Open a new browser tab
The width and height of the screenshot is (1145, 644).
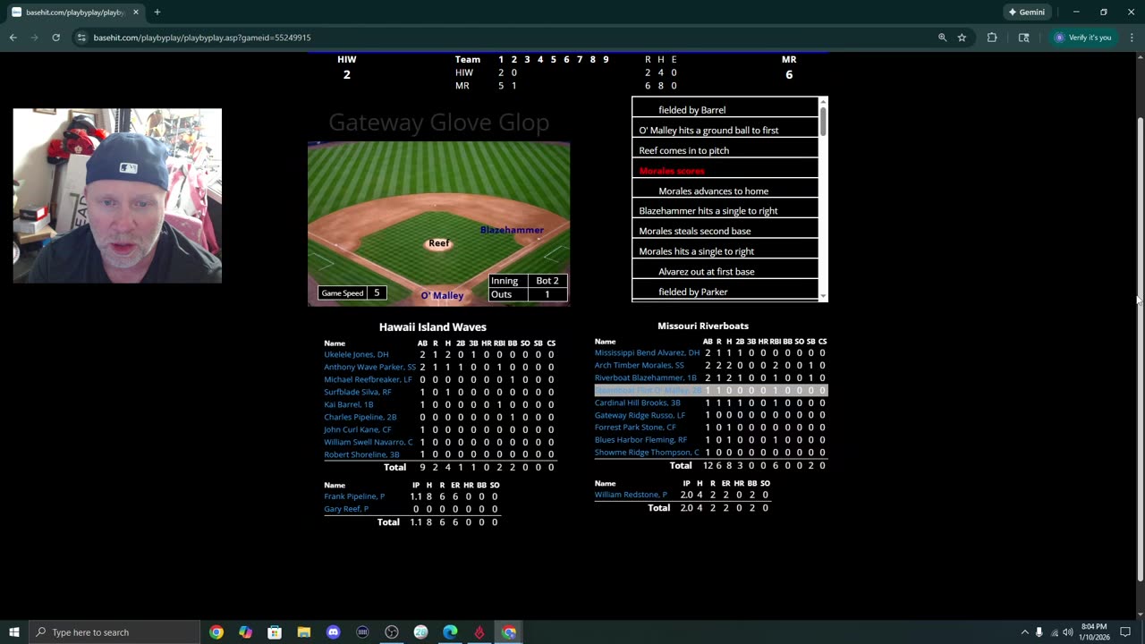[x=157, y=12]
